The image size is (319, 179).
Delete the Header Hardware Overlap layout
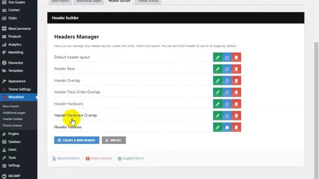coord(236,116)
